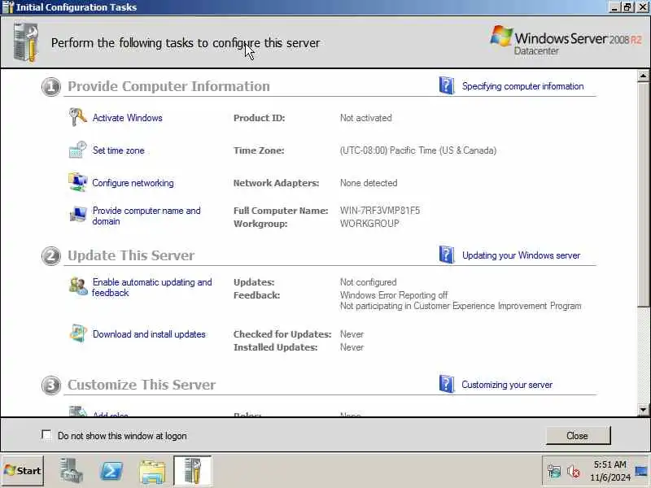Click the Customize This Server heading

click(x=142, y=385)
